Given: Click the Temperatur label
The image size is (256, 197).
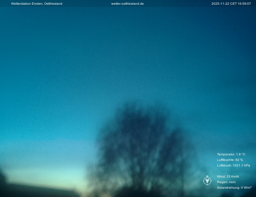Looking at the screenshot, I should coord(226,154).
